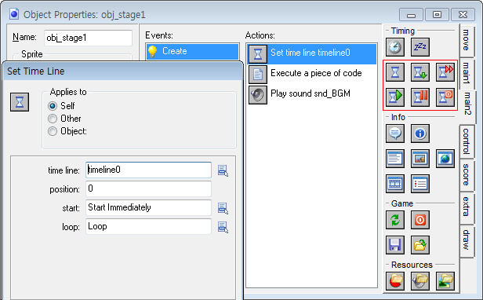The height and width of the screenshot is (300, 483).
Task: Select the End Game red action icon
Action: click(x=420, y=220)
